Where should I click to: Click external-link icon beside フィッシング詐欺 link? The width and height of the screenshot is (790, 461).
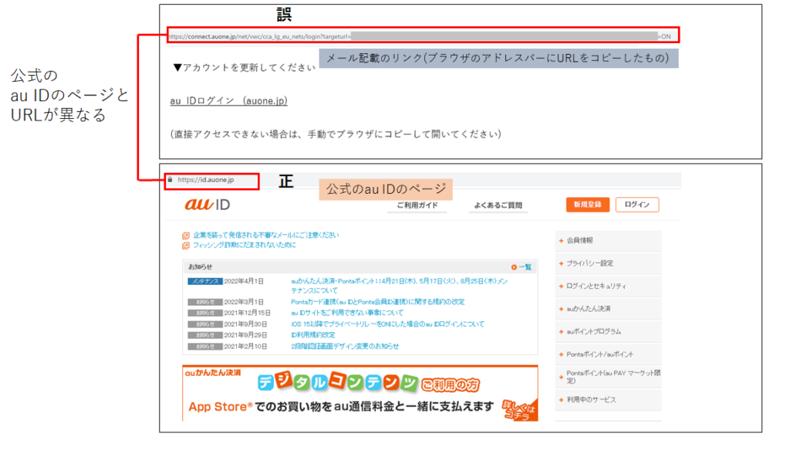click(186, 246)
